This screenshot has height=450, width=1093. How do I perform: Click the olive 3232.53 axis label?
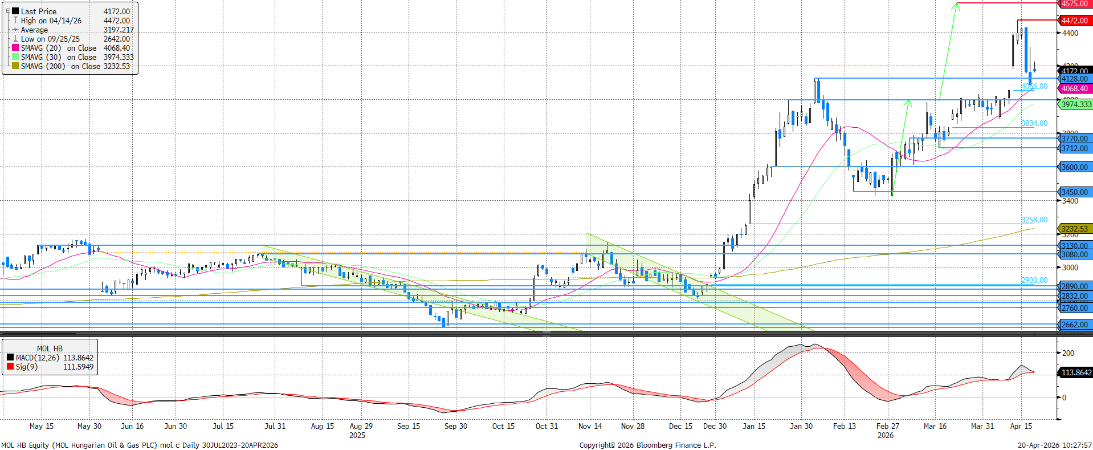[x=1074, y=229]
